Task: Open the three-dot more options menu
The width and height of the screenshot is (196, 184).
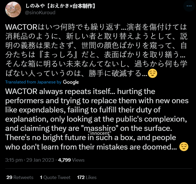Action: click(189, 6)
